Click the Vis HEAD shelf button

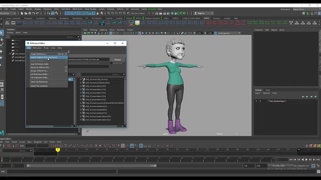[x=303, y=23]
